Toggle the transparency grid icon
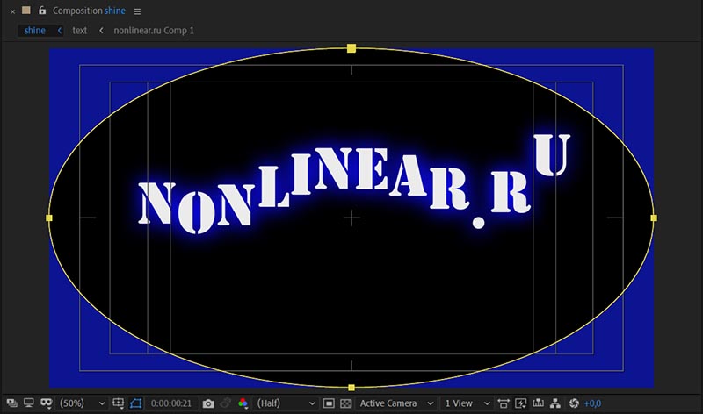703x414 pixels. (345, 403)
